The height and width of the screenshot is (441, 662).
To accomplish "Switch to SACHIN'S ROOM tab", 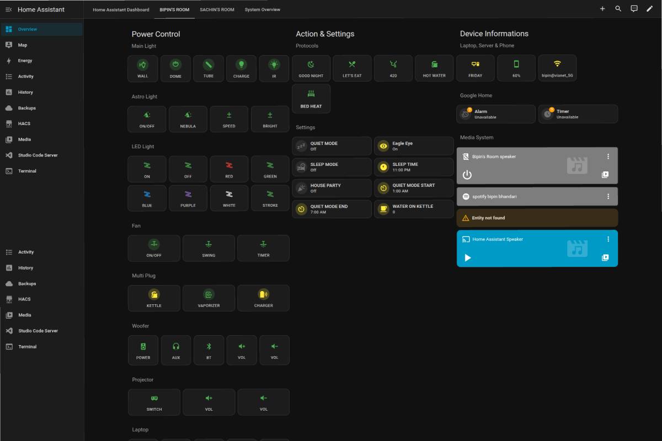I will coord(217,9).
